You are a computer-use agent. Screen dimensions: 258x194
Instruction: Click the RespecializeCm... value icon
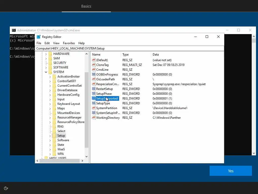point(94,84)
